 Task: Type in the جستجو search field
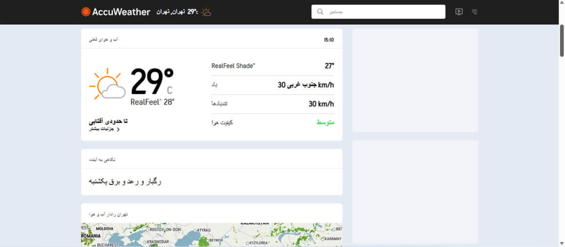383,12
